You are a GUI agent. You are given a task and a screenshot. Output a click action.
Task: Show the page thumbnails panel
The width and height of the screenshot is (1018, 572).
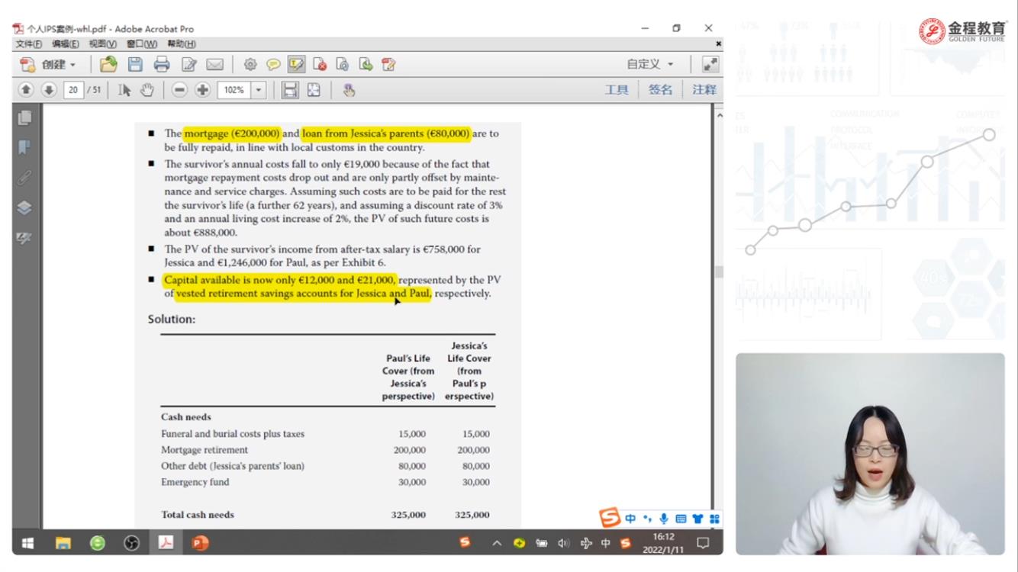point(26,118)
